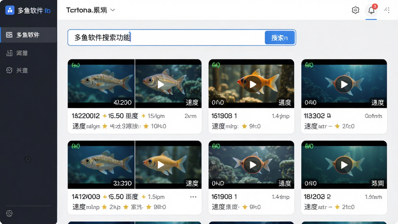Open notifications bell icon
Viewport: 398px width, 224px height.
[x=371, y=10]
